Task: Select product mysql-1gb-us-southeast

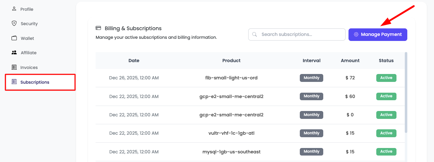Action: point(231,152)
